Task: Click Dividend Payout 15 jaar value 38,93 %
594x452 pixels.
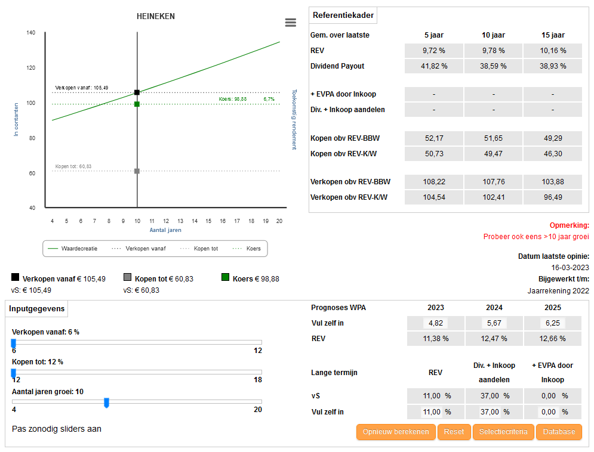Action: 553,66
